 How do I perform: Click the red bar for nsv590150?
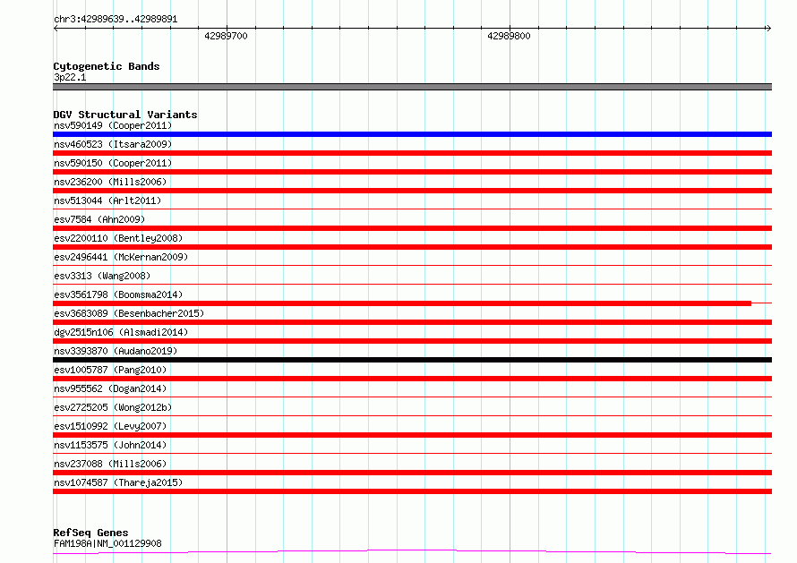tap(412, 172)
